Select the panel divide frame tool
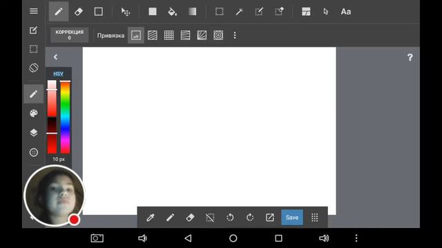Screen dimensions: 442x248 [x=306, y=12]
